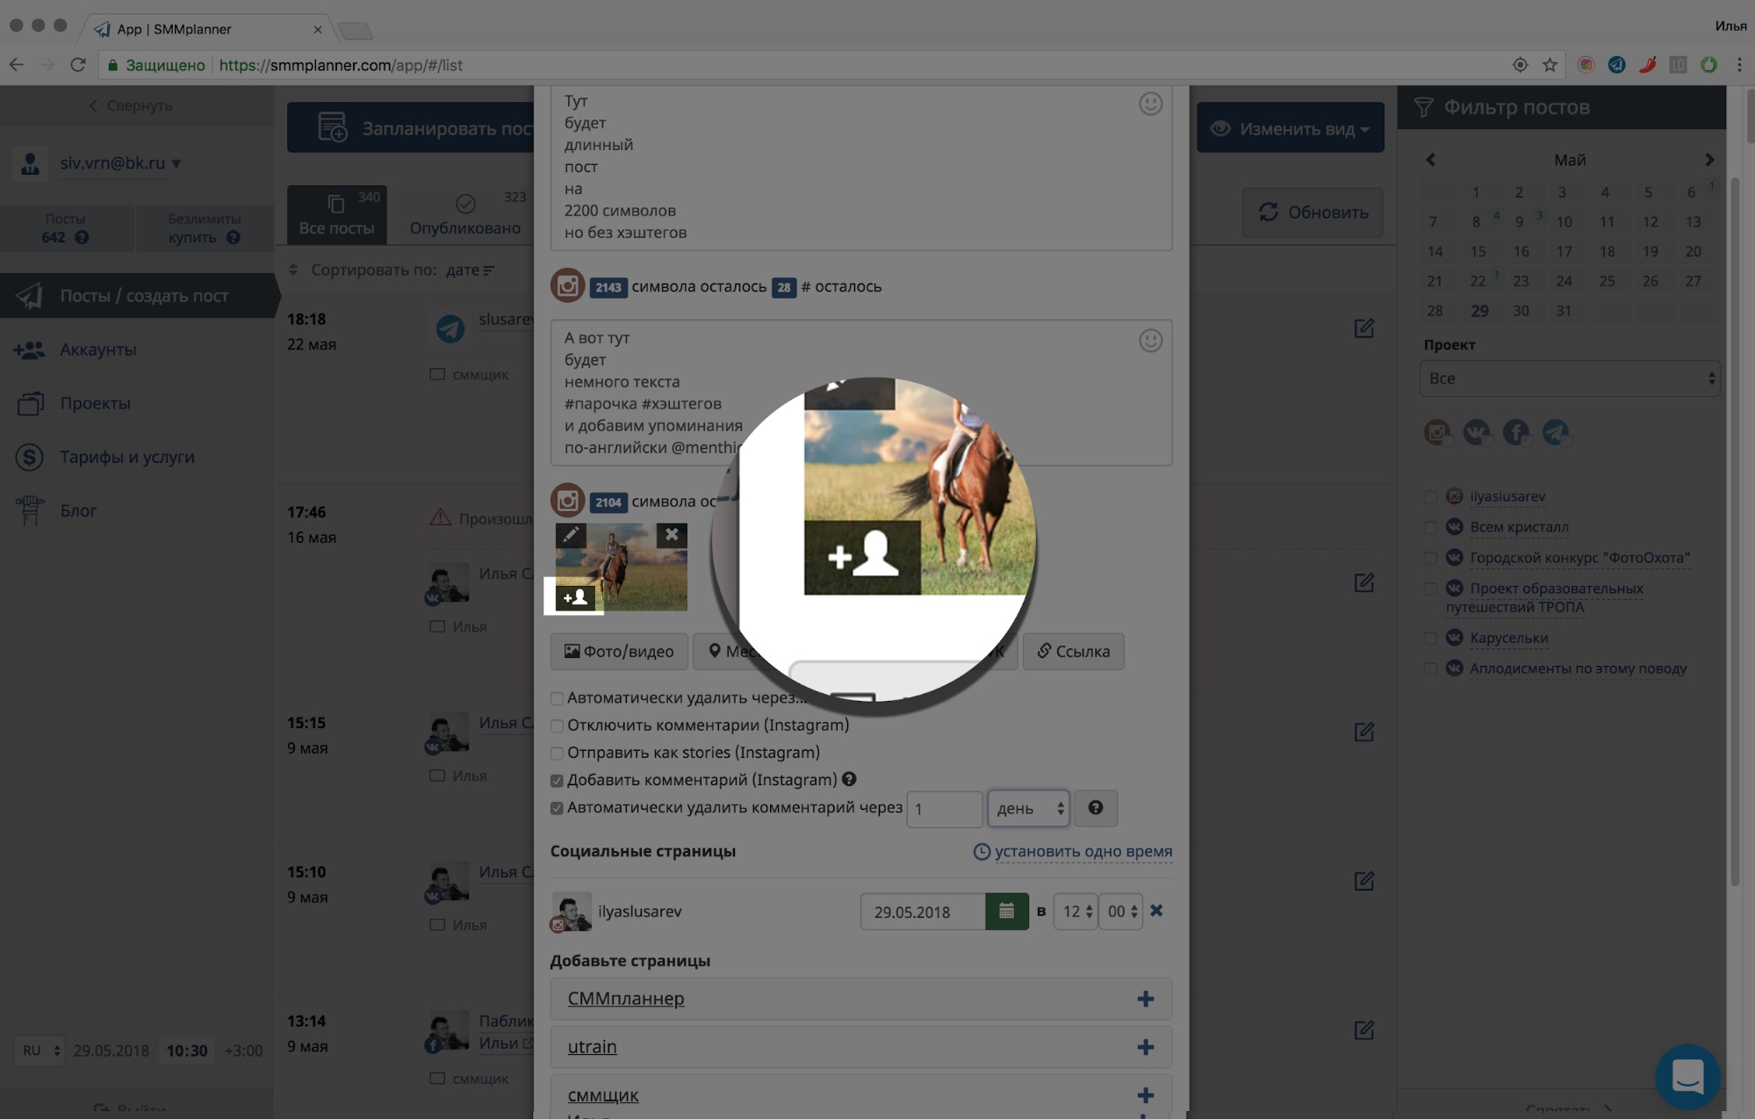This screenshot has height=1119, width=1755.
Task: Open the день time unit dropdown
Action: (1028, 808)
